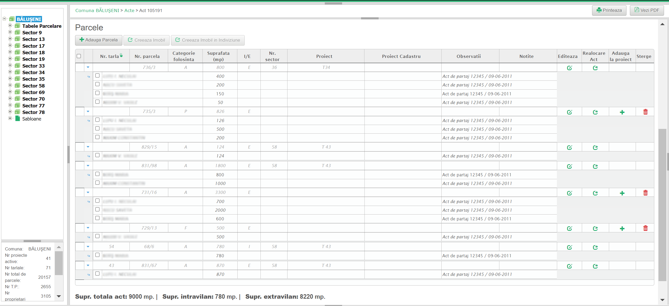Toggle select-all checkbox in table header
This screenshot has height=306, width=669.
pos(79,56)
